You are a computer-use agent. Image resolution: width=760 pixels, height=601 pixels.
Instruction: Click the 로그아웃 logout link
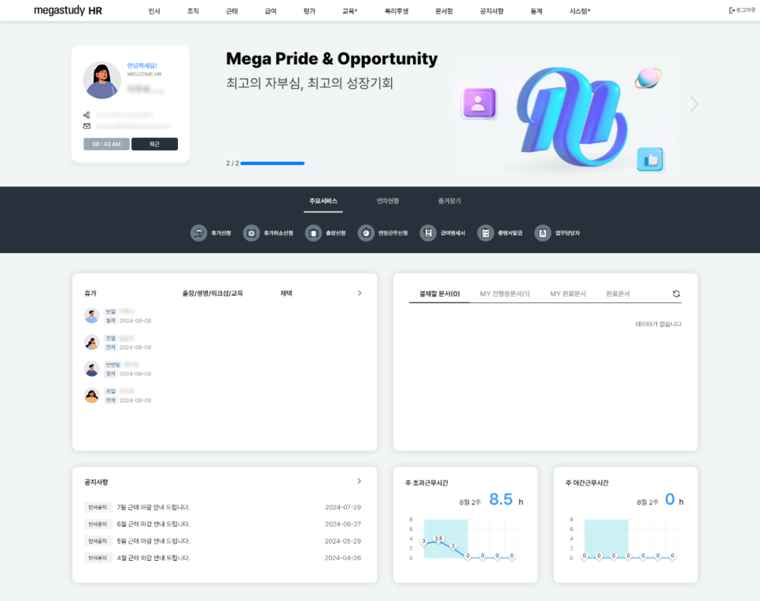coord(742,11)
